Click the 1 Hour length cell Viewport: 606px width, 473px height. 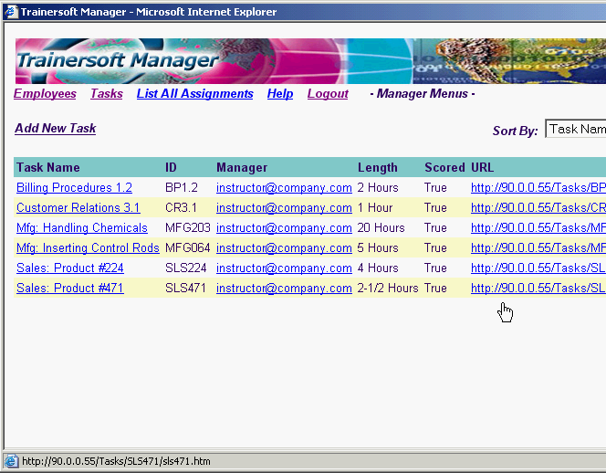coord(375,207)
